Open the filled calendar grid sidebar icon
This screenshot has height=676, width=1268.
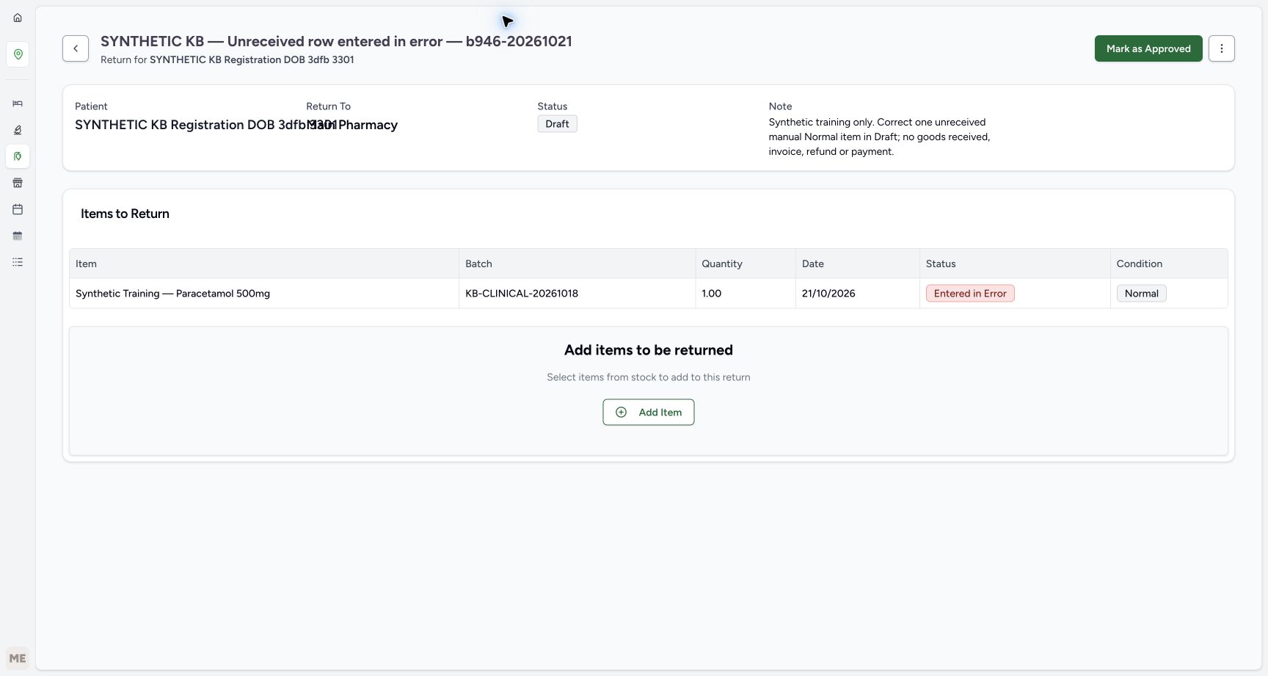click(18, 236)
